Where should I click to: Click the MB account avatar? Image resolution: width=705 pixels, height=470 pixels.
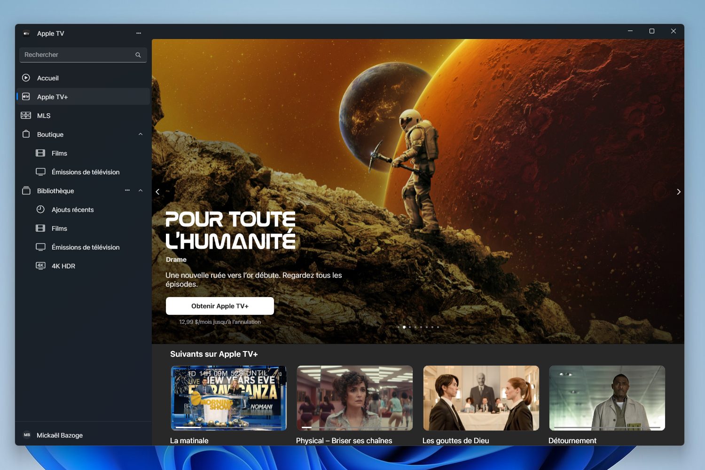[x=27, y=435]
